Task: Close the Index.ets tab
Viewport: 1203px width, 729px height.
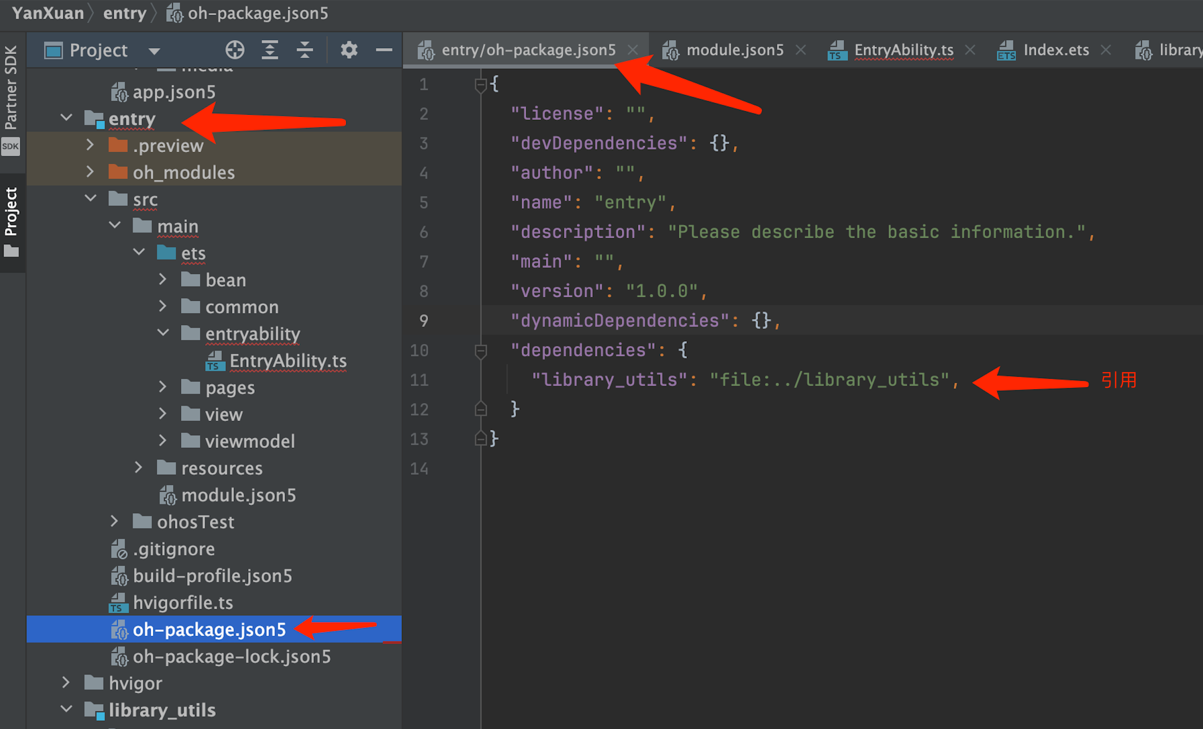Action: 1106,50
